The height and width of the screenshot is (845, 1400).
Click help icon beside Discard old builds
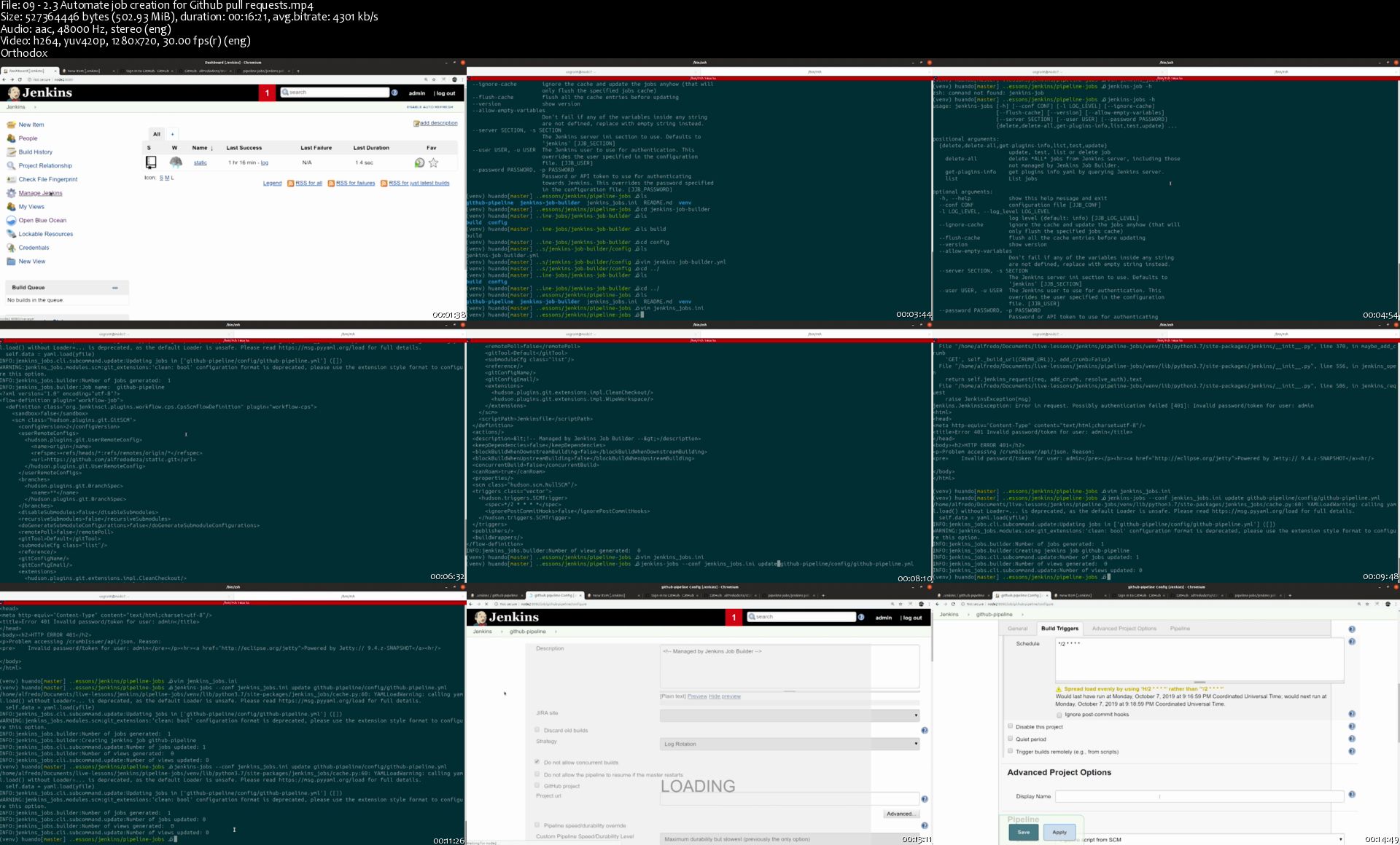[925, 730]
